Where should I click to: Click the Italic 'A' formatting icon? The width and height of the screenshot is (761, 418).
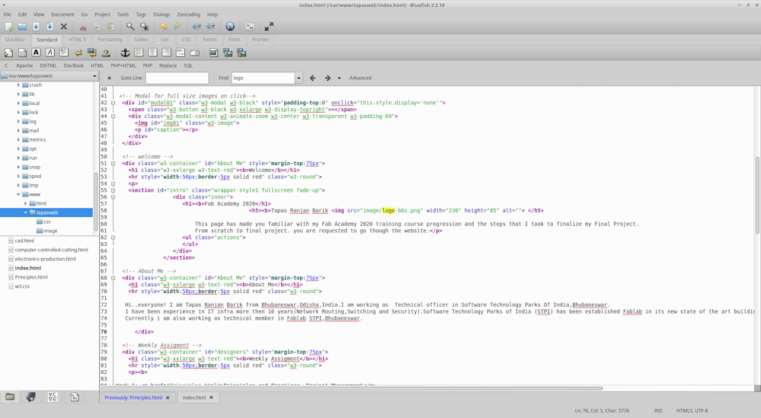[50, 53]
